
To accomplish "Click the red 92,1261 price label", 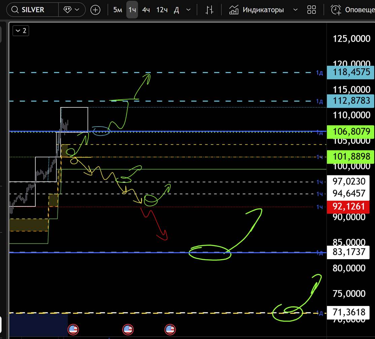I will [349, 206].
